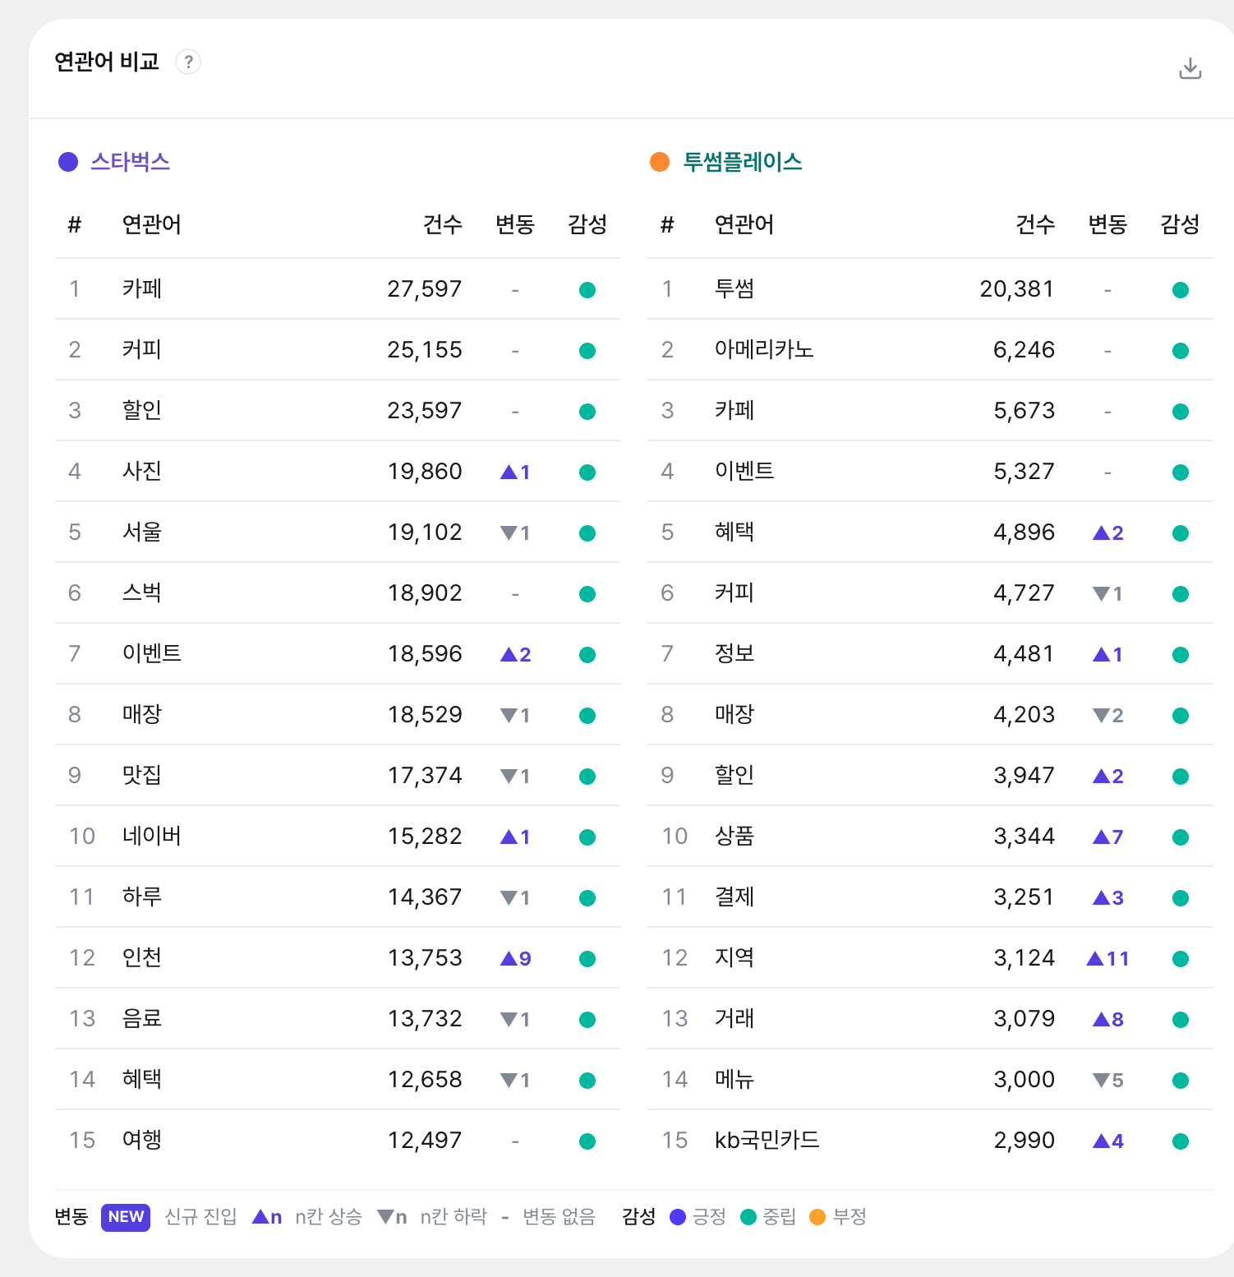Image resolution: width=1234 pixels, height=1277 pixels.
Task: Select the keyword 결제
Action: (734, 897)
